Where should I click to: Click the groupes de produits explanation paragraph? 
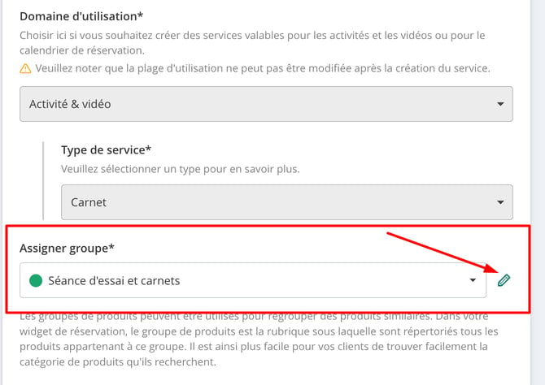[x=259, y=339]
